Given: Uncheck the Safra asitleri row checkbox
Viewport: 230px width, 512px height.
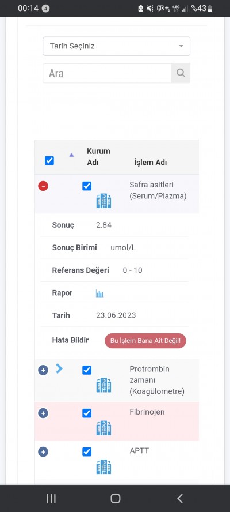Looking at the screenshot, I should (87, 186).
